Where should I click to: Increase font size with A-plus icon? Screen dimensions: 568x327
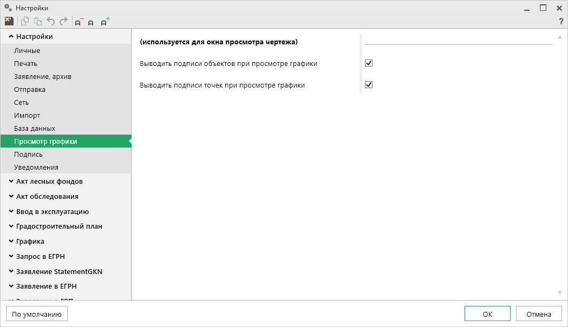tap(105, 22)
